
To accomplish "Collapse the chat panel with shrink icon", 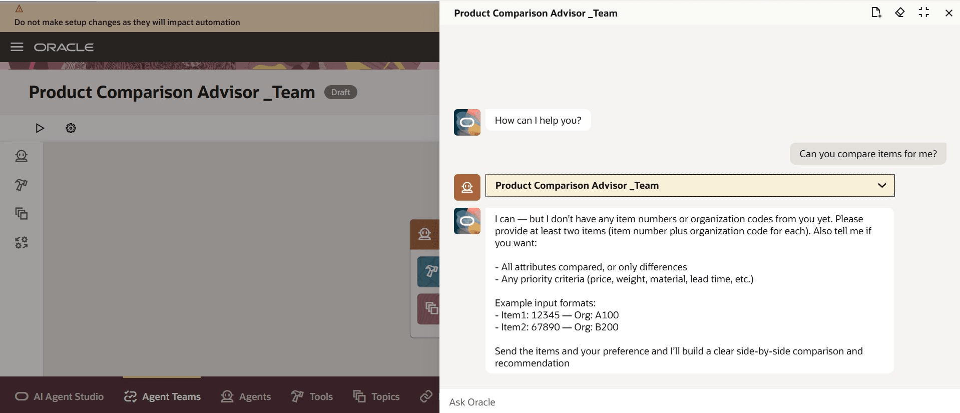I will 924,13.
